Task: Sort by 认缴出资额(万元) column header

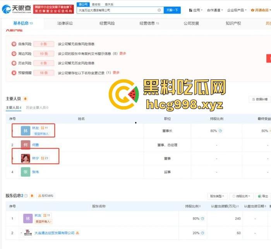Action: click(x=225, y=206)
